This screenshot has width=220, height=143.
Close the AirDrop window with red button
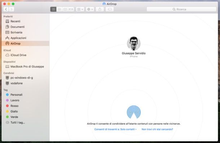click(x=4, y=4)
